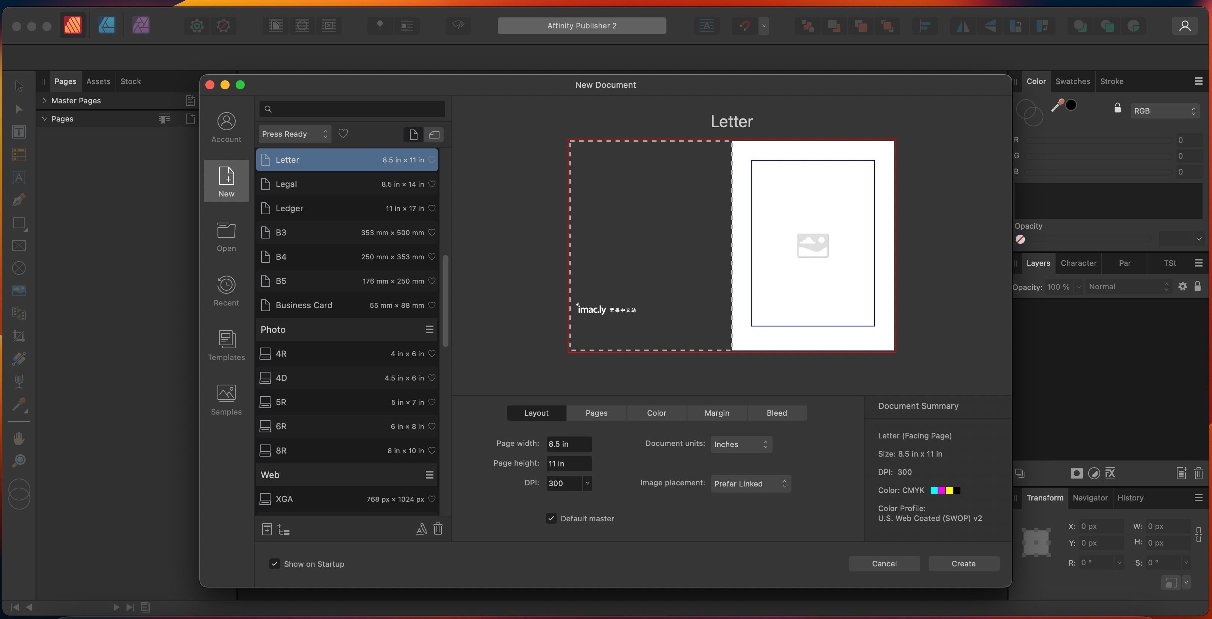Click the Color panel Opacity slider
The width and height of the screenshot is (1212, 619).
click(x=1090, y=239)
